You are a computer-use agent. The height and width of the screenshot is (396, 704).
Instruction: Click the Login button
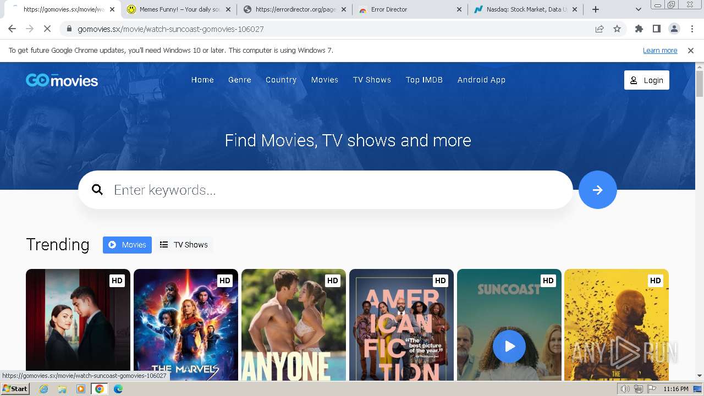tap(647, 80)
